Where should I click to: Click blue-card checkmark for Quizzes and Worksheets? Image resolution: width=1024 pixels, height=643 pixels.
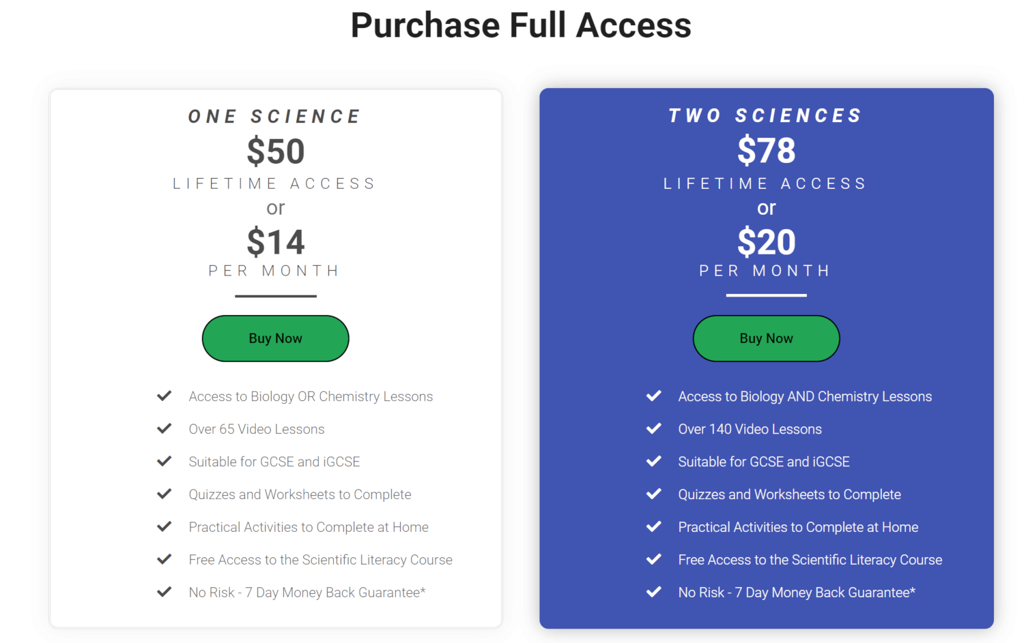coord(654,494)
